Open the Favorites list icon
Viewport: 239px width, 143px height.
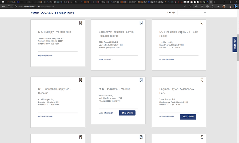[x=202, y=6]
